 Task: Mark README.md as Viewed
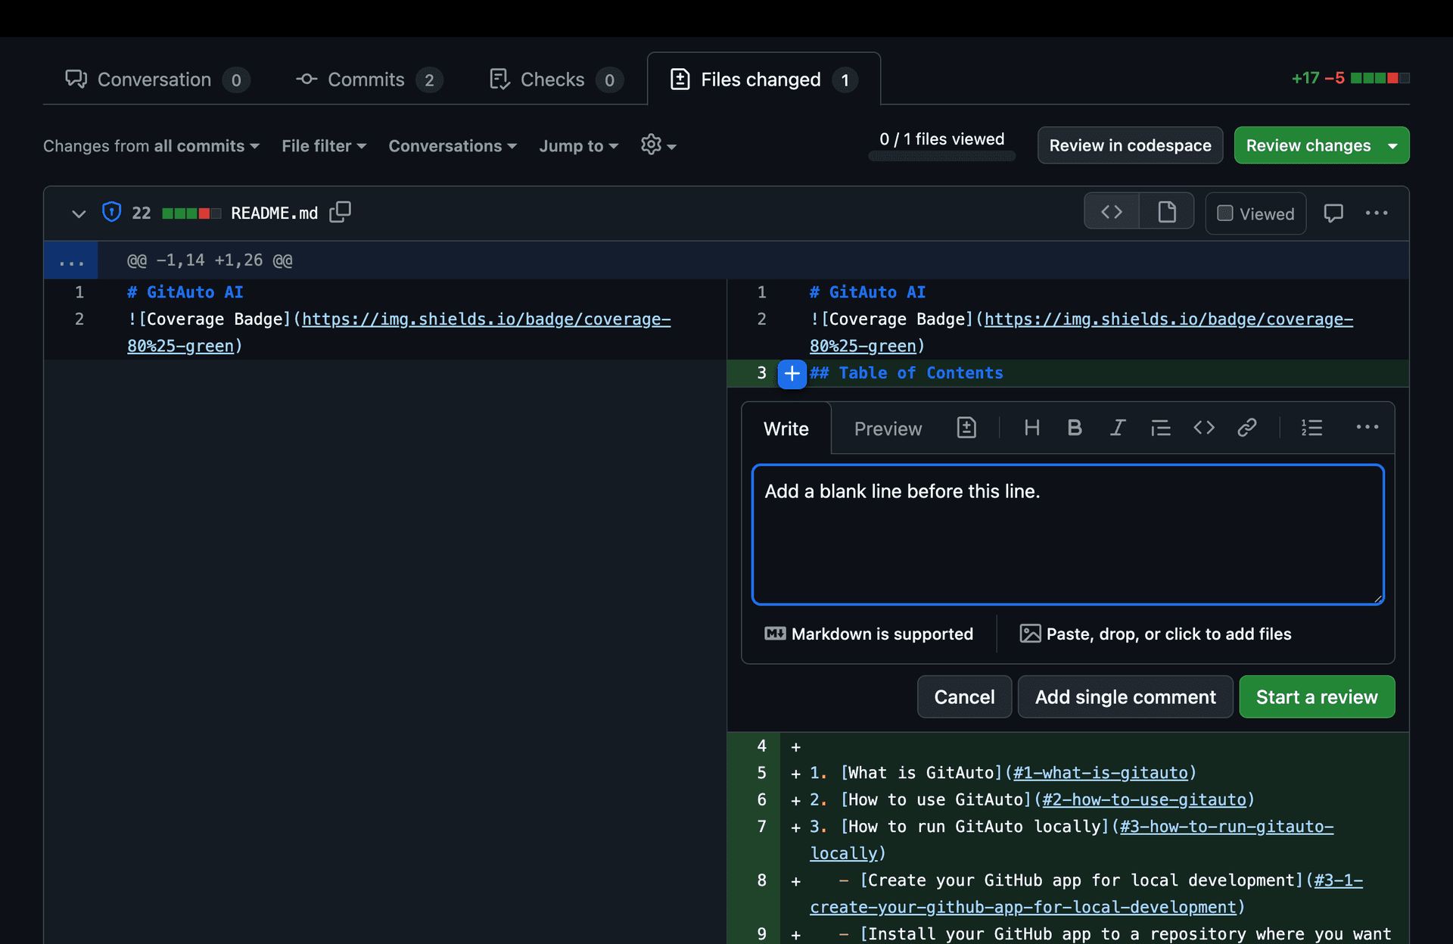pos(1255,213)
